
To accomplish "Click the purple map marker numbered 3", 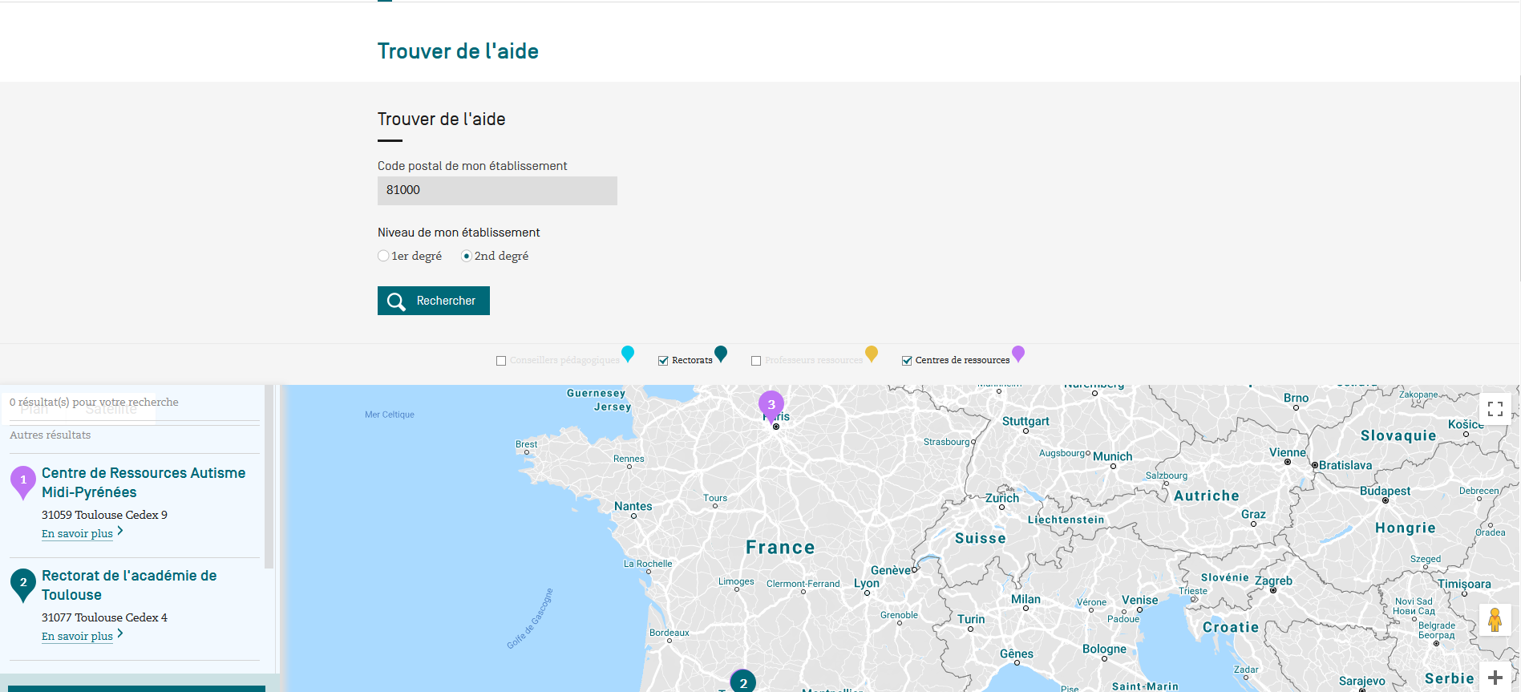I will point(771,405).
